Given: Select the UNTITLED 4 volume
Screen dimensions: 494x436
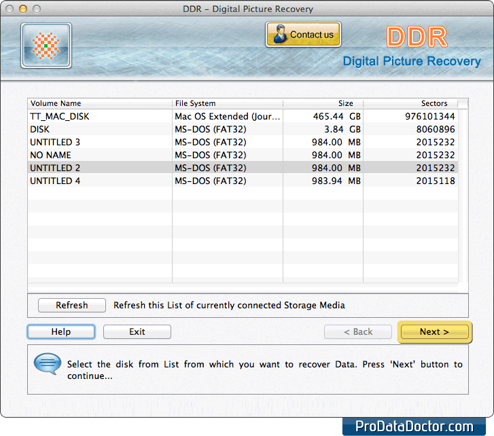Looking at the screenshot, I should (x=243, y=181).
